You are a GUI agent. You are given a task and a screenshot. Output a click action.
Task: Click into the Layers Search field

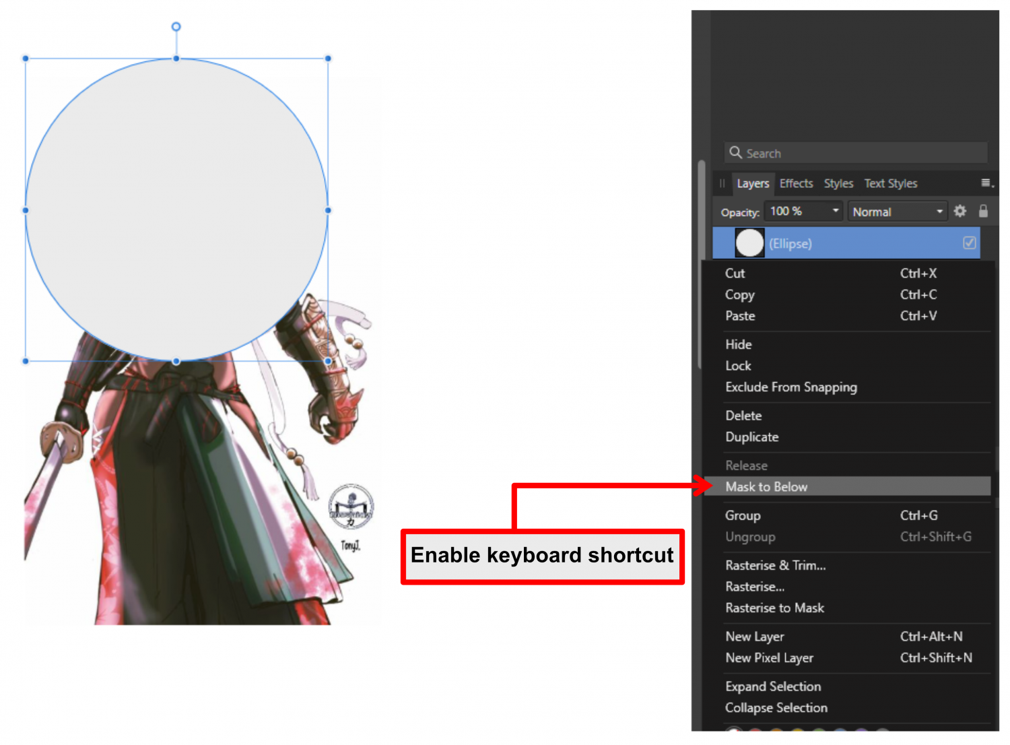(x=856, y=153)
